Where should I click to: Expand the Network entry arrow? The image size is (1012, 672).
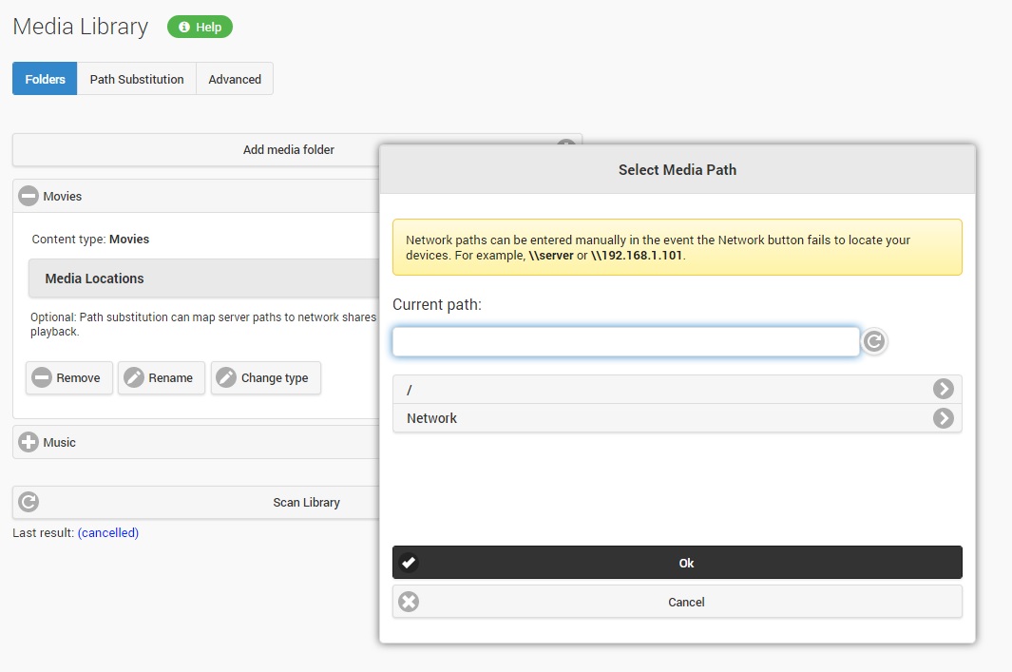pyautogui.click(x=943, y=418)
